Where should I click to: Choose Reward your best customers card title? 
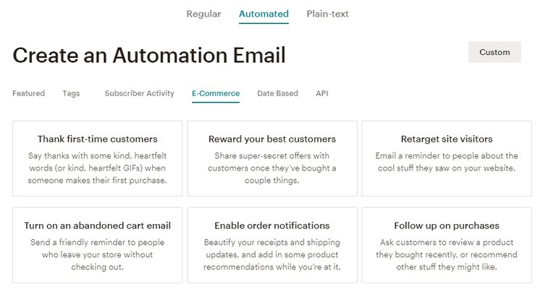[x=272, y=139]
